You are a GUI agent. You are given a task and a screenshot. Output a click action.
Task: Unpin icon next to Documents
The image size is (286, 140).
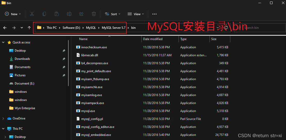(64, 67)
